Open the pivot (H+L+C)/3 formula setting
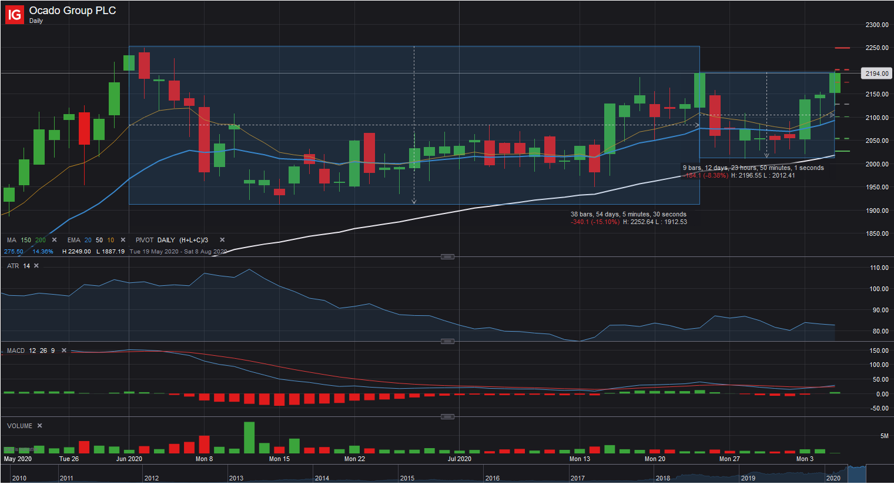The image size is (894, 484). click(193, 240)
